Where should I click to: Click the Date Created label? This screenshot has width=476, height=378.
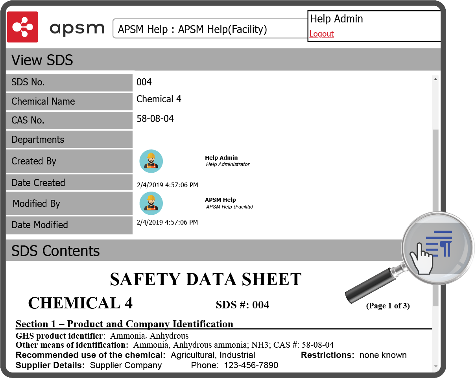pyautogui.click(x=38, y=183)
